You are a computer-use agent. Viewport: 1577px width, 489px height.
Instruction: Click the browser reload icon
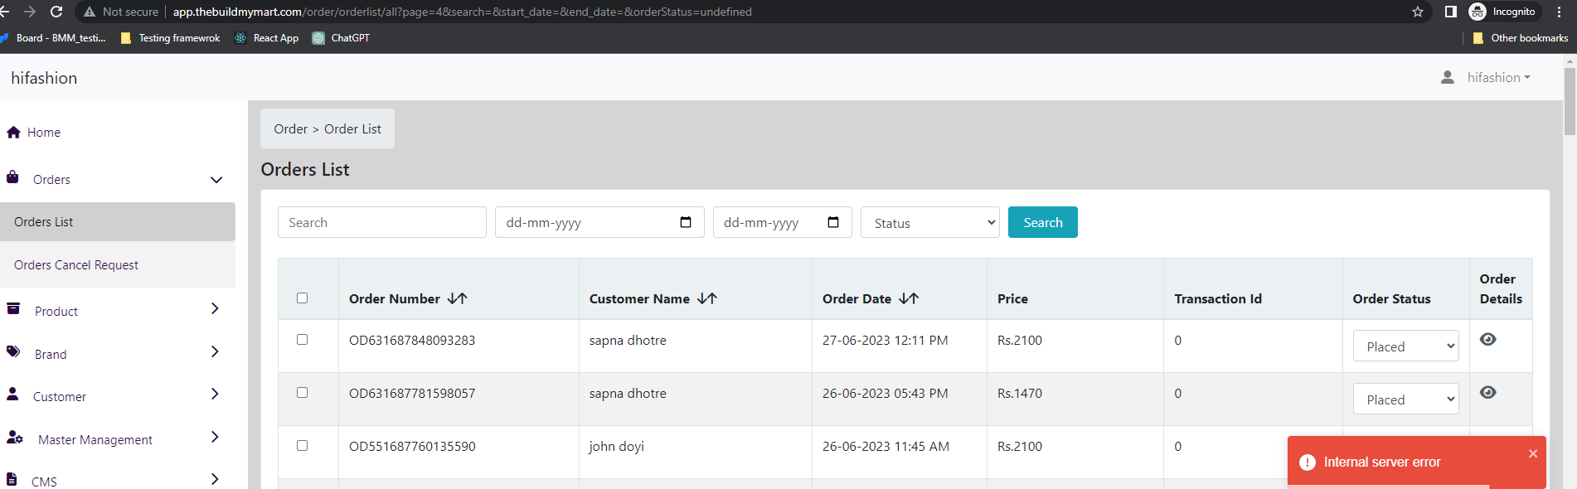[x=56, y=12]
